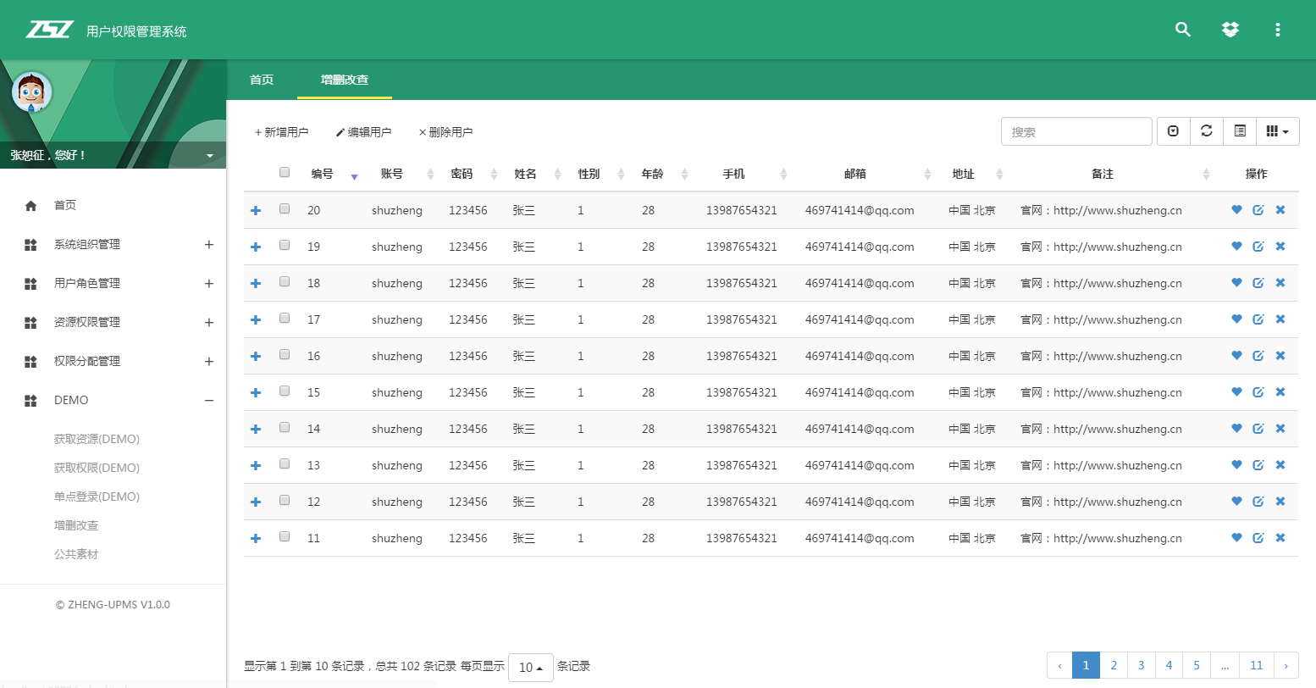Check the checkbox for row 14
This screenshot has height=688, width=1316.
[x=285, y=427]
